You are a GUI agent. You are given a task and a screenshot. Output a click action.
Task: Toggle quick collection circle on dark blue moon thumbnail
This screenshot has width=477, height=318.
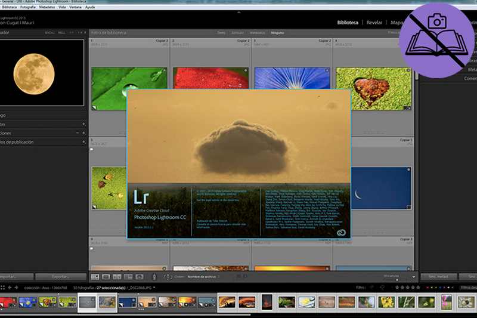click(408, 169)
